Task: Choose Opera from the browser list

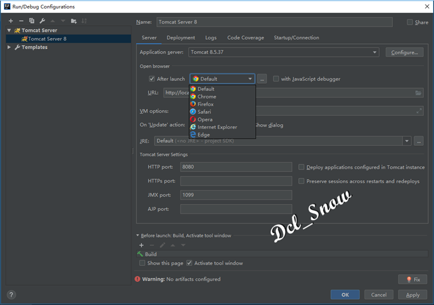Action: (222, 119)
